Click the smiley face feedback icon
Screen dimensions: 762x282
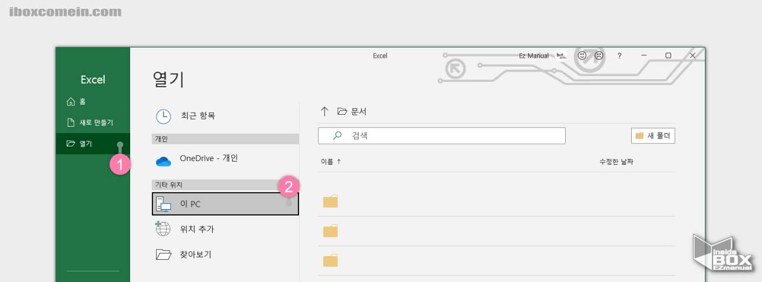[581, 56]
